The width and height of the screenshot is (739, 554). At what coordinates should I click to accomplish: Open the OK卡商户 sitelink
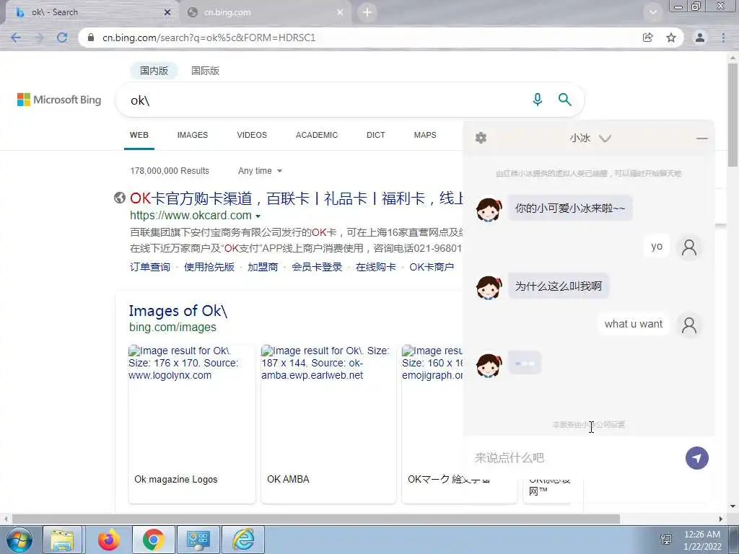[x=432, y=267]
